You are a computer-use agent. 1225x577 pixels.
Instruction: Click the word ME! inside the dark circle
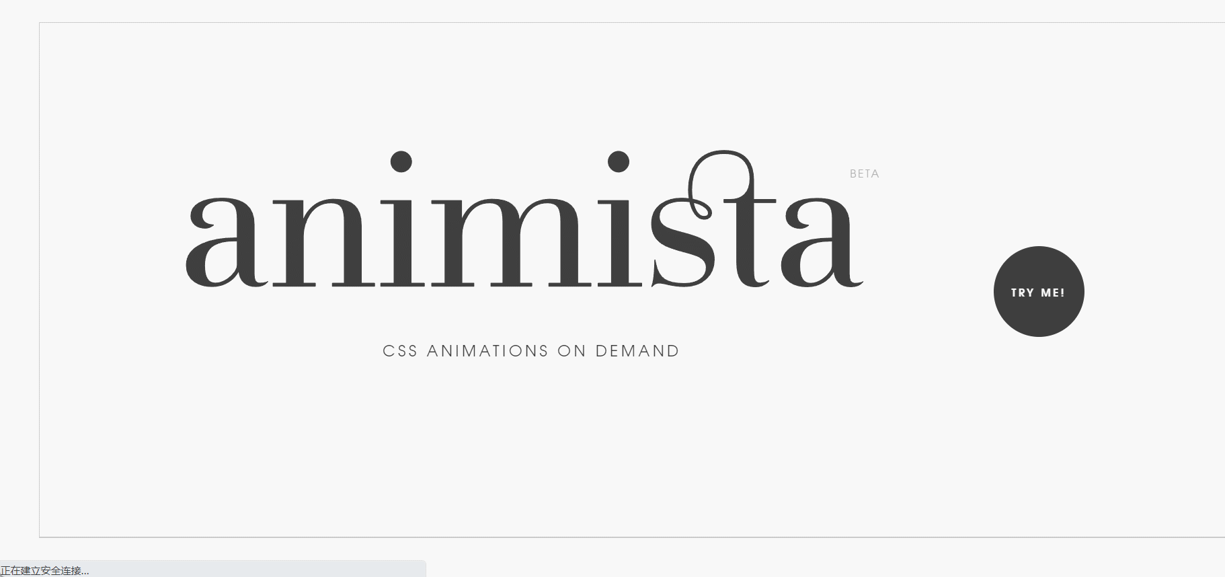pos(1053,293)
